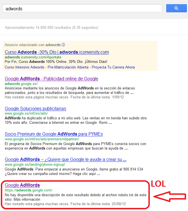Open 'Google AdWords - Publicidad online de Google' result
The width and height of the screenshot is (188, 211).
coord(51,79)
